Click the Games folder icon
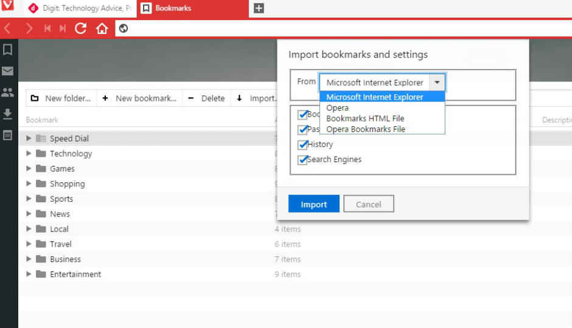The height and width of the screenshot is (328, 572). 41,168
